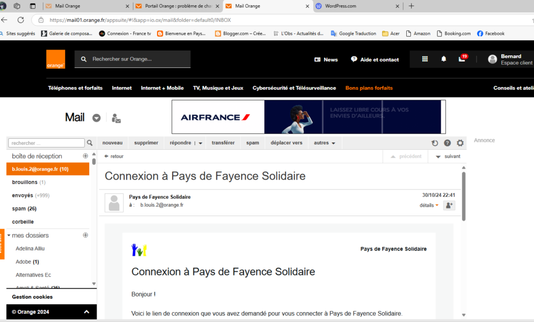Open the détails dropdown of the email
This screenshot has width=534, height=322.
coord(429,205)
